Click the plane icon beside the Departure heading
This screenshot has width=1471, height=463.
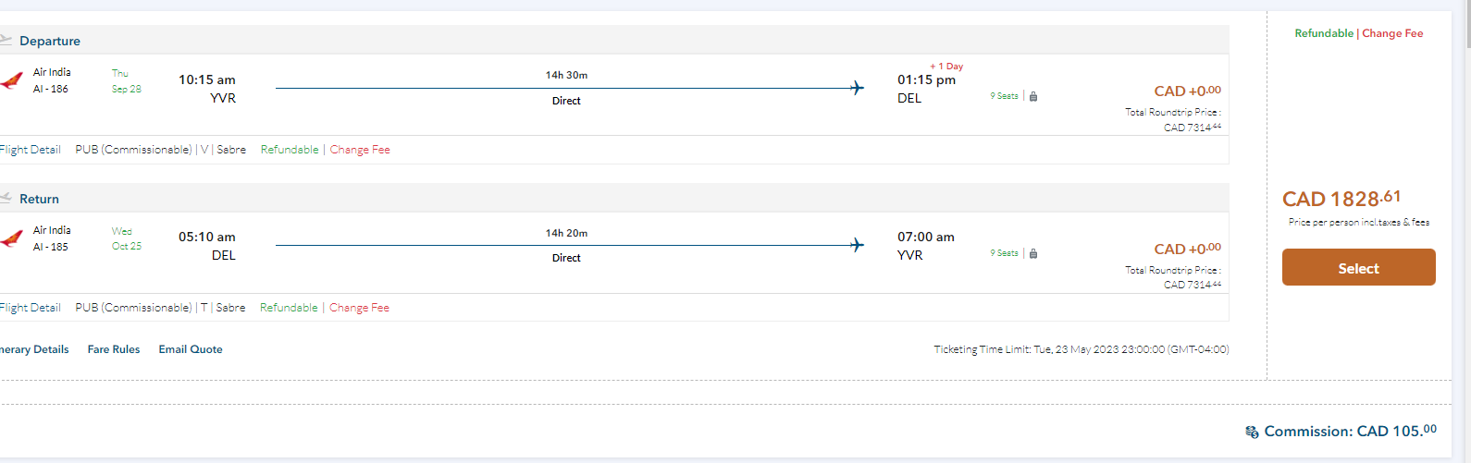tap(6, 40)
